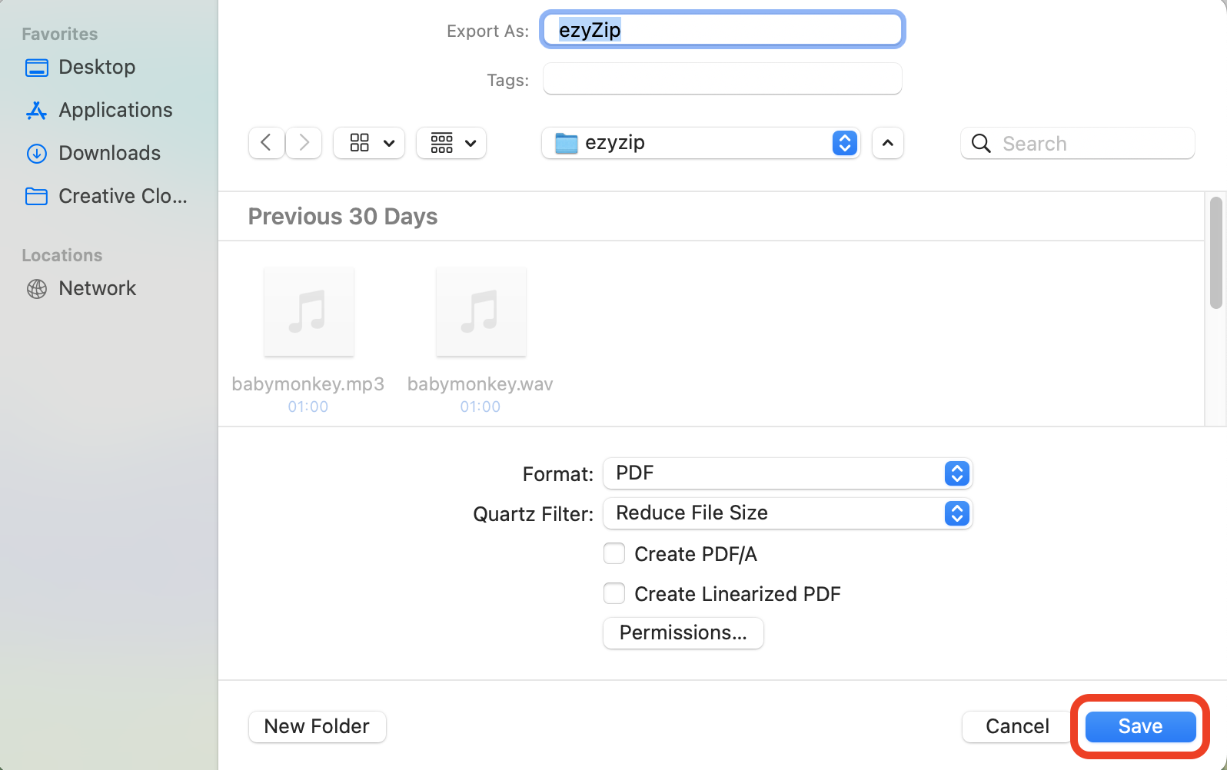Click inside the Search field

coord(1076,143)
